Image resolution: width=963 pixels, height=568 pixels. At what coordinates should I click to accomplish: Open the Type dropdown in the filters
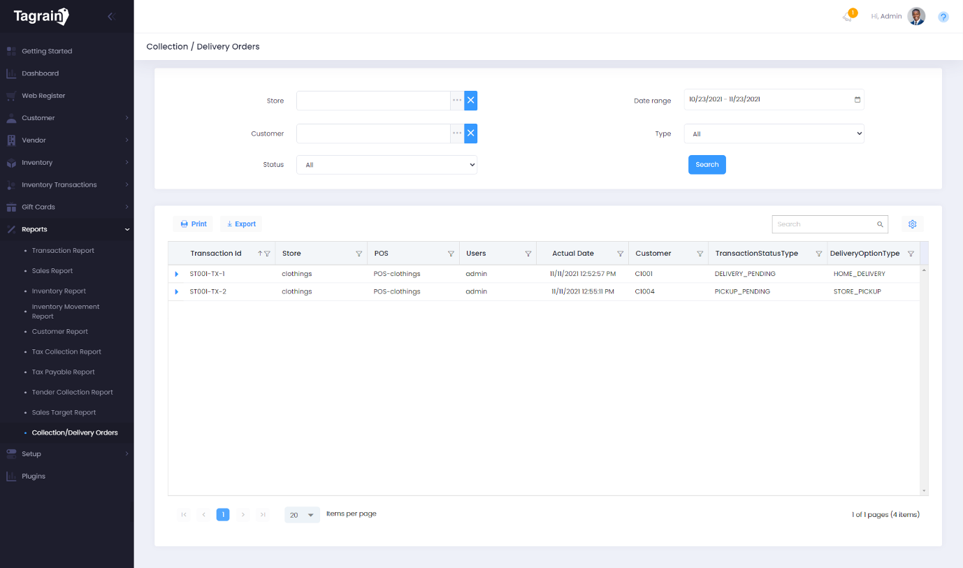pos(774,133)
